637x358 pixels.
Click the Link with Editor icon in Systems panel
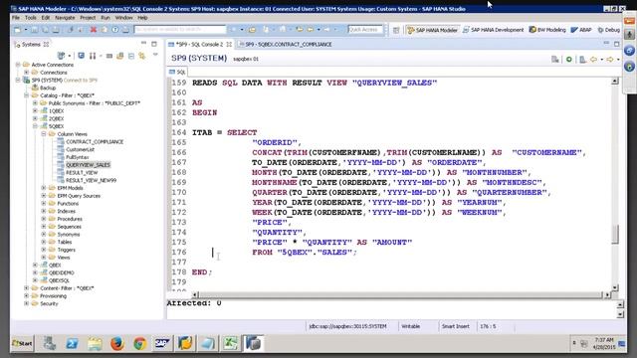141,56
